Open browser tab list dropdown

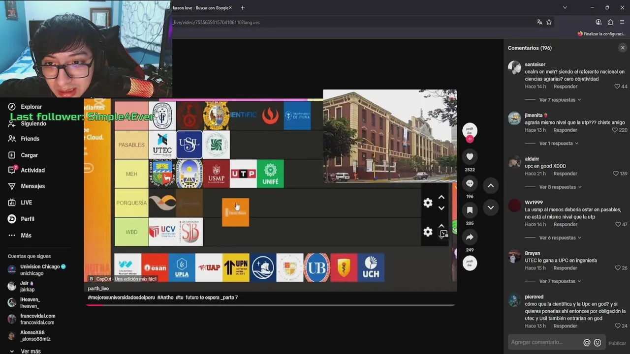coord(565,7)
